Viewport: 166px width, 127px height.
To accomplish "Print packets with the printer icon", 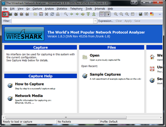I will tap(58, 14).
